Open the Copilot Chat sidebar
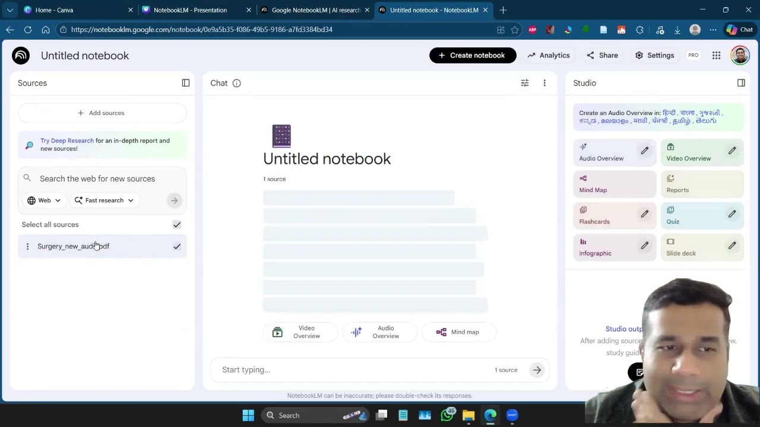Viewport: 760px width, 427px height. point(739,30)
